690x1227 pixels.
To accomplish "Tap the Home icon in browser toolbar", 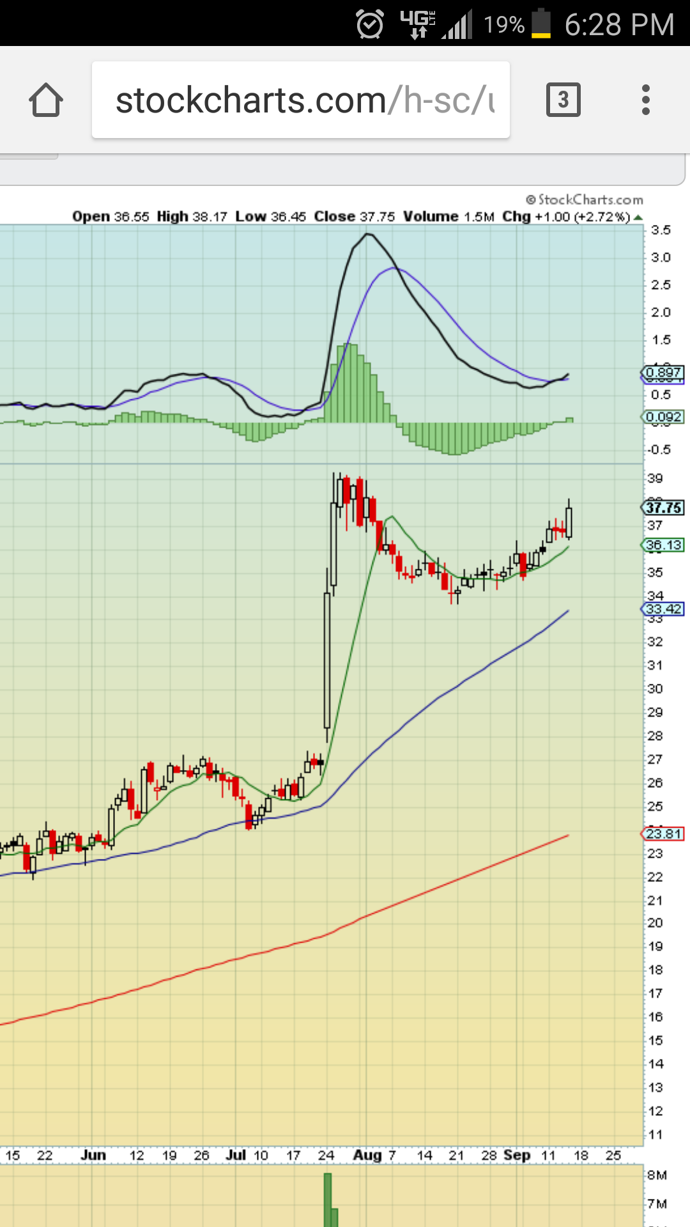I will point(46,100).
